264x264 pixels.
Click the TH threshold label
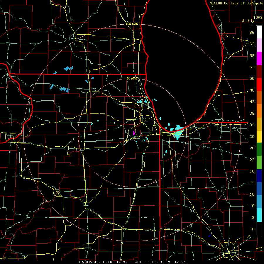(252, 229)
